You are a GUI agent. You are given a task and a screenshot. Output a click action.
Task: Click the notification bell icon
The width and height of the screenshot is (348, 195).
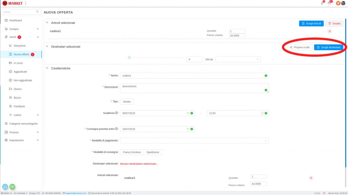coord(322,3)
